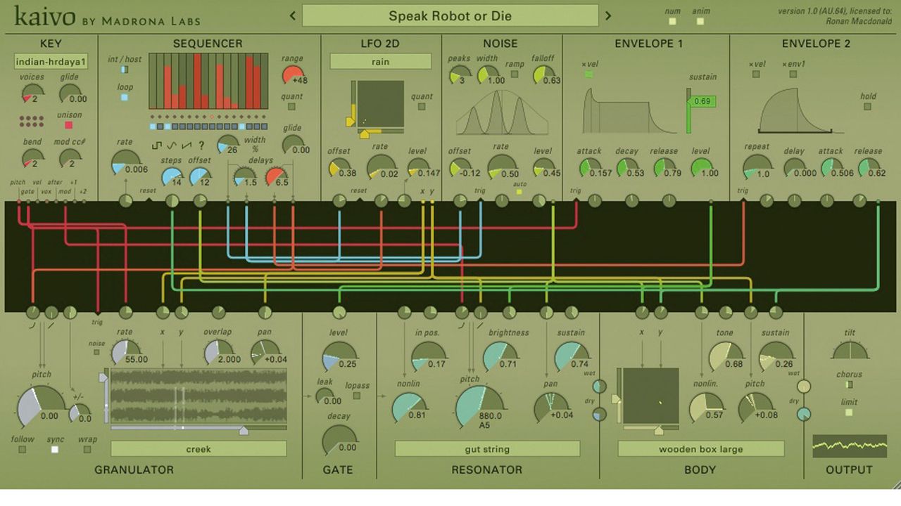Toggle sequencer int / host switch
Viewport: 901px width, 506px height.
pos(125,70)
